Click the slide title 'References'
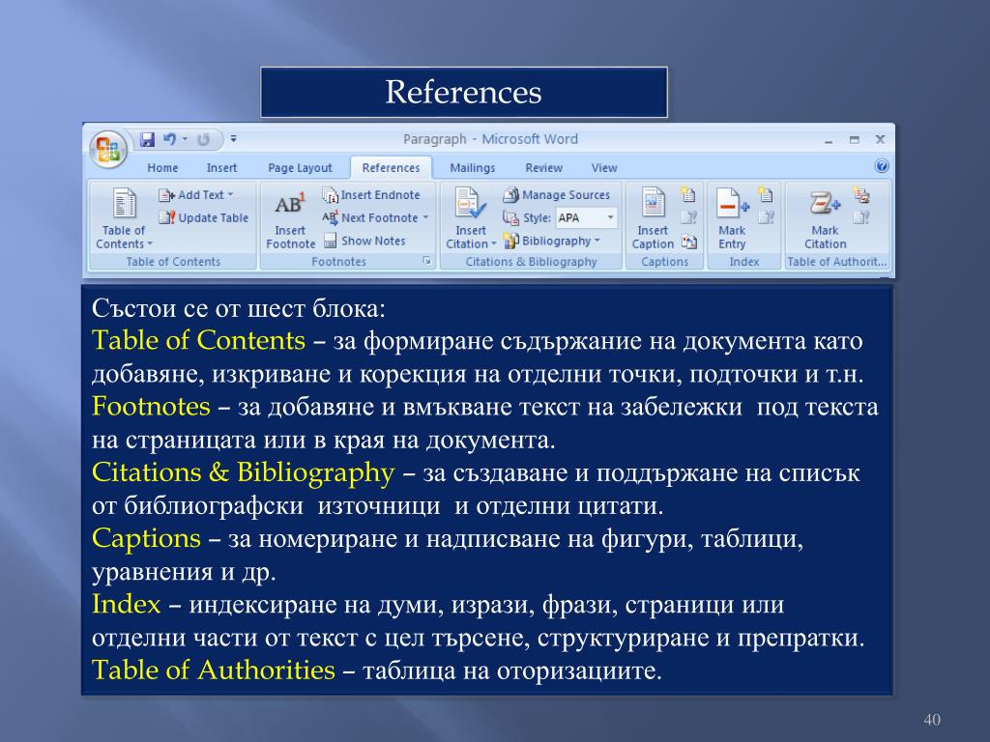The image size is (990, 742). (x=463, y=92)
